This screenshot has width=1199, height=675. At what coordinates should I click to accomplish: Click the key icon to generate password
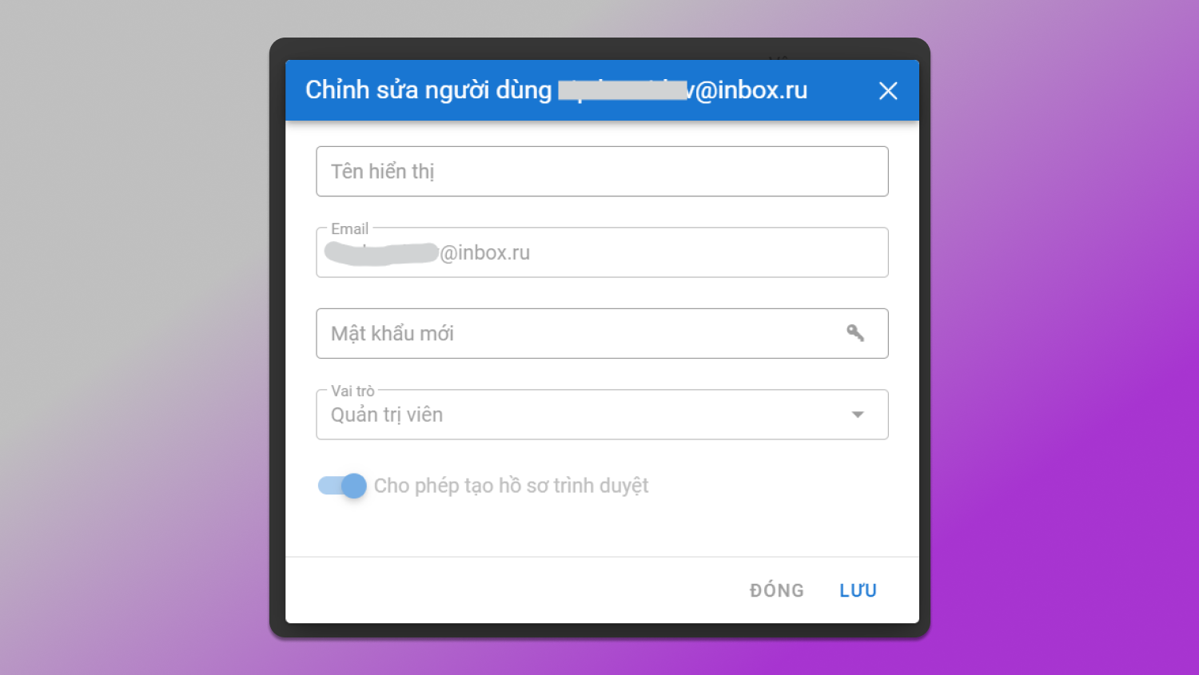(x=855, y=333)
